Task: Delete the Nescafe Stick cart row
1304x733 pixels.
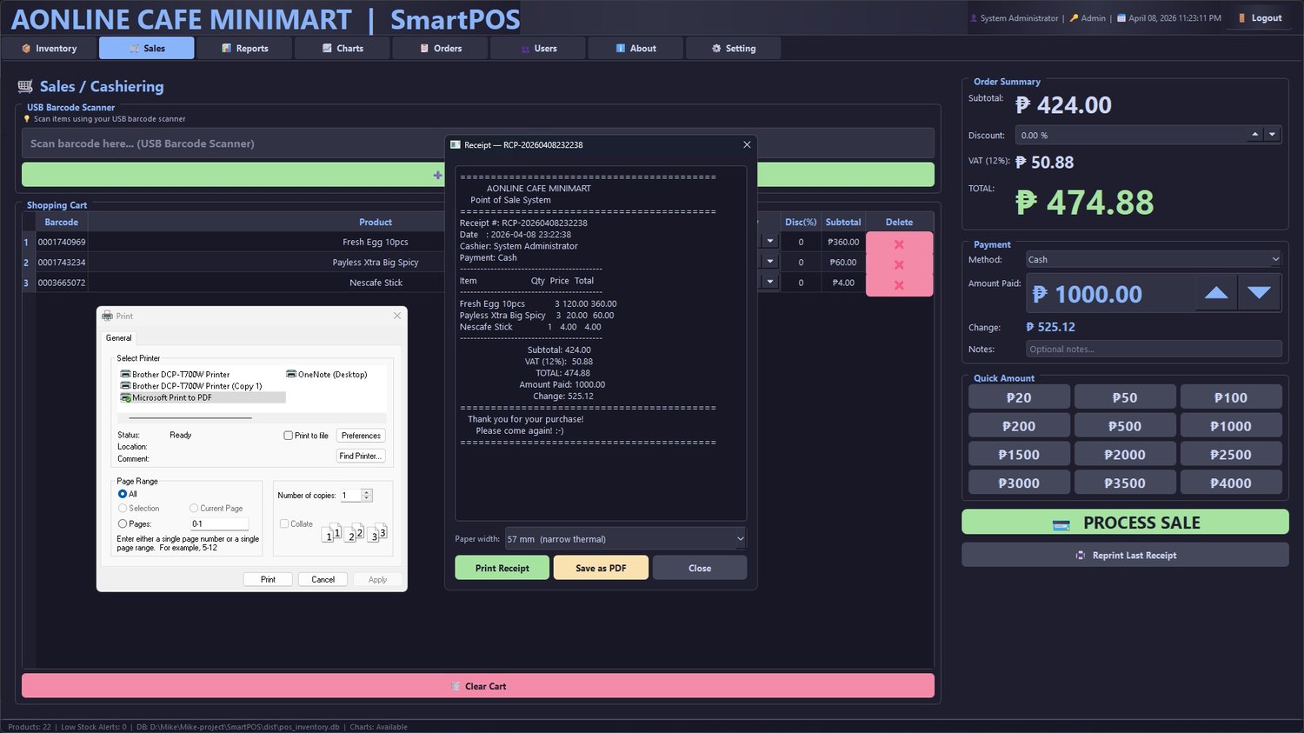Action: 899,285
